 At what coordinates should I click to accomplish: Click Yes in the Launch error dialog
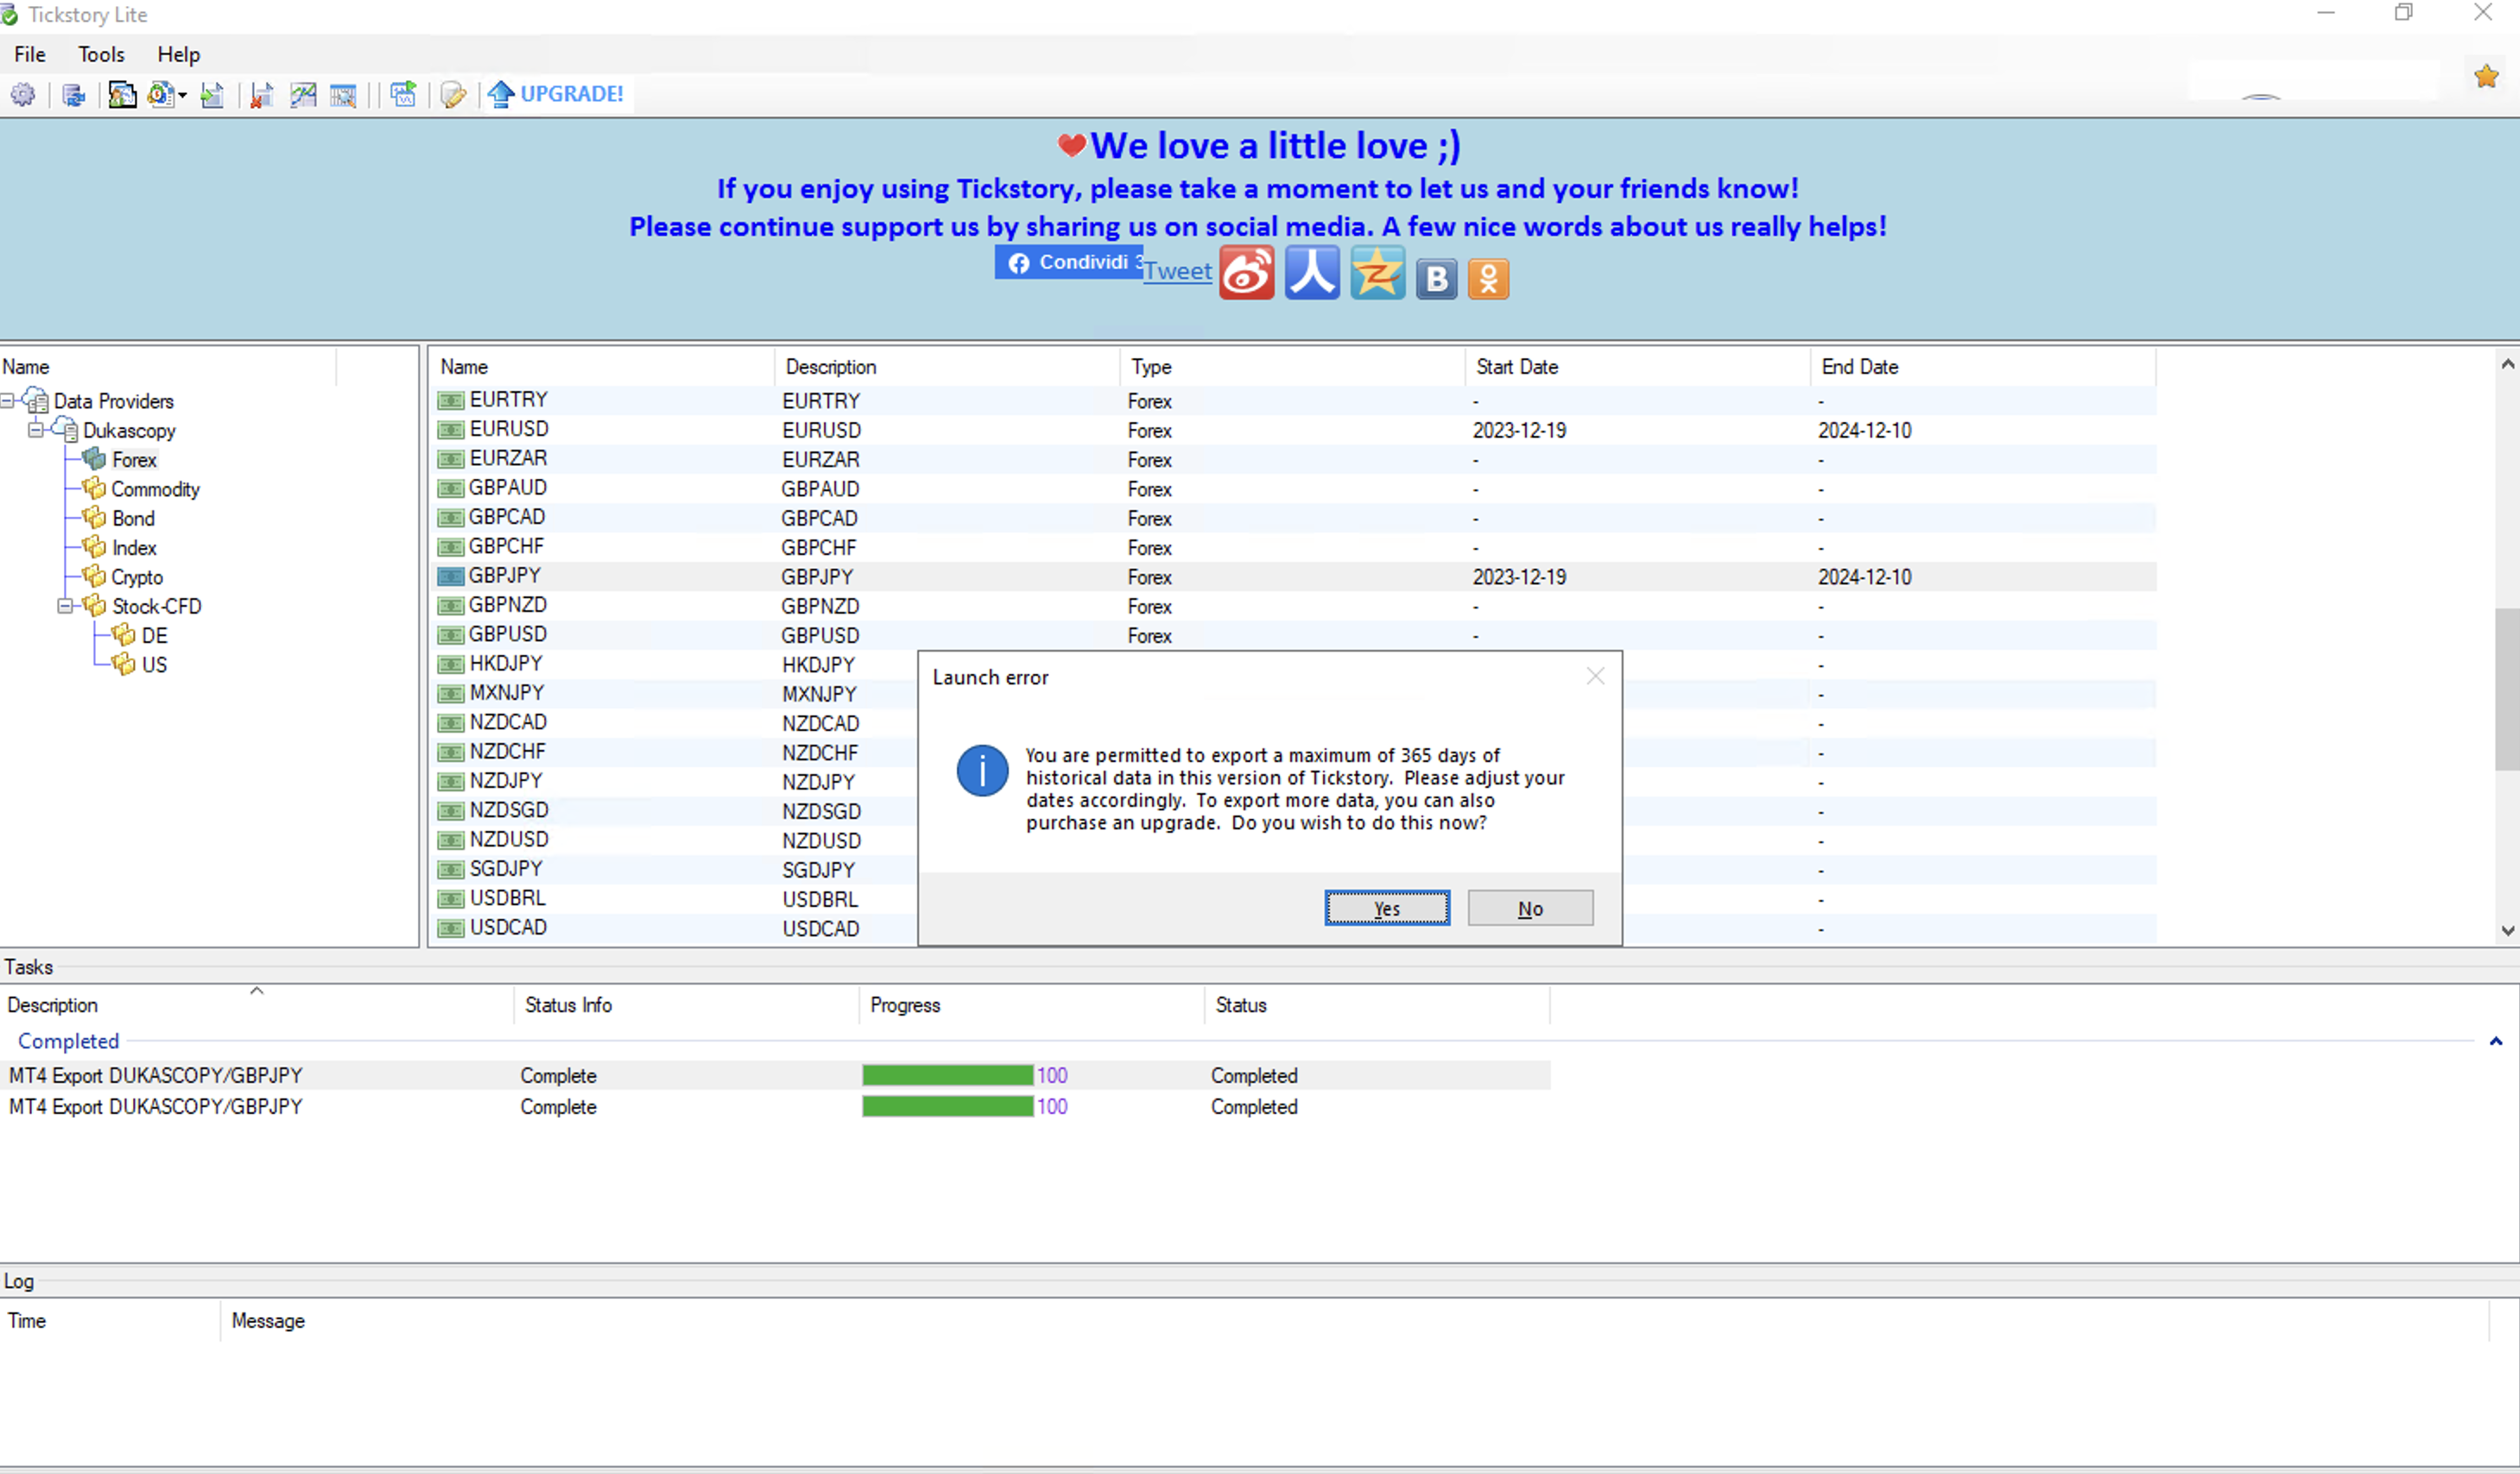(x=1387, y=909)
